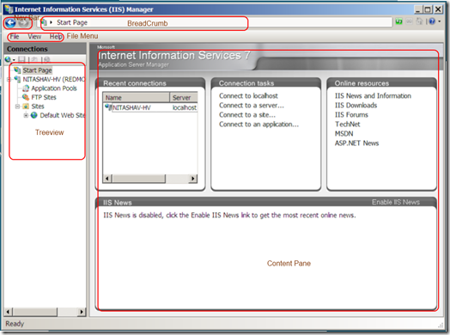Select Application Pools in the tree
Image resolution: width=450 pixels, height=335 pixels.
coord(54,88)
